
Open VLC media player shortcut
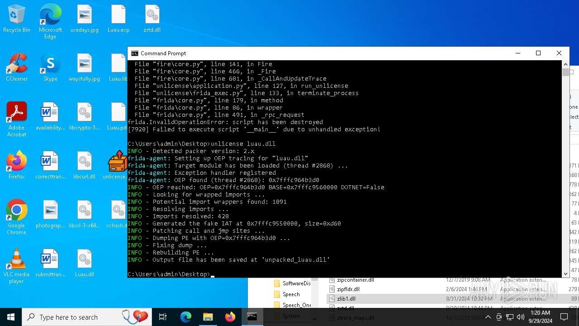pos(17,266)
